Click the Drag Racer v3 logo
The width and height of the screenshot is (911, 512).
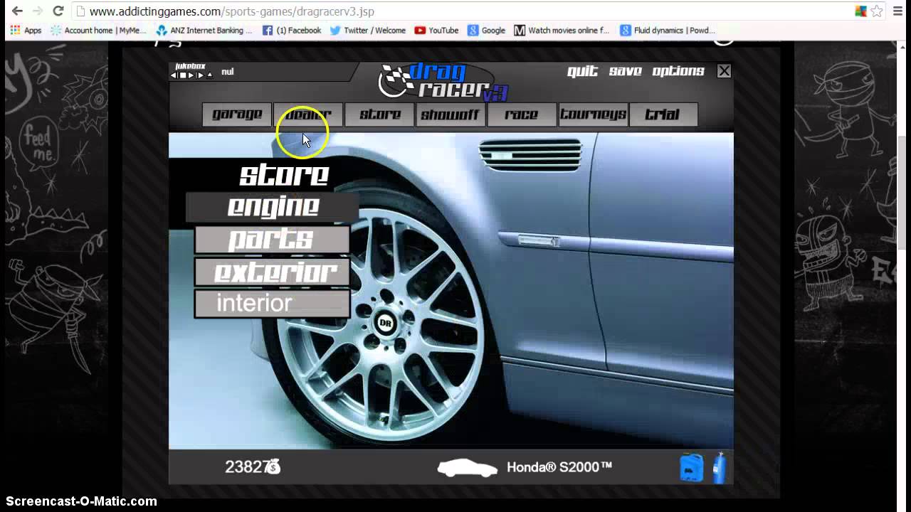443,81
